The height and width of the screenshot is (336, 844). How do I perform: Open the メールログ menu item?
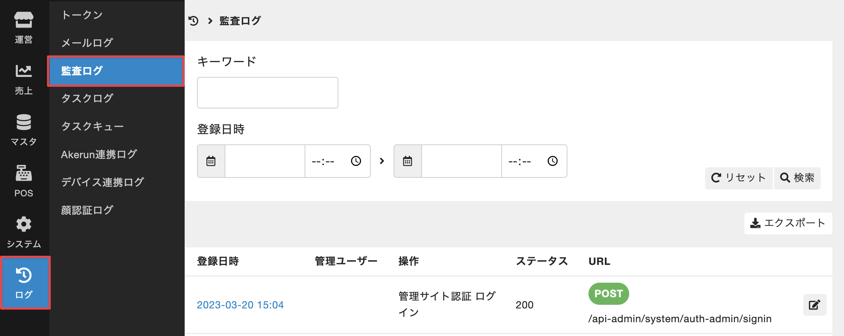click(x=87, y=43)
